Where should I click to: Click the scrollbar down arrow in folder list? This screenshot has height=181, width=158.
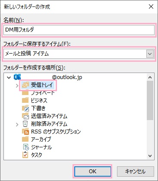[150, 156]
